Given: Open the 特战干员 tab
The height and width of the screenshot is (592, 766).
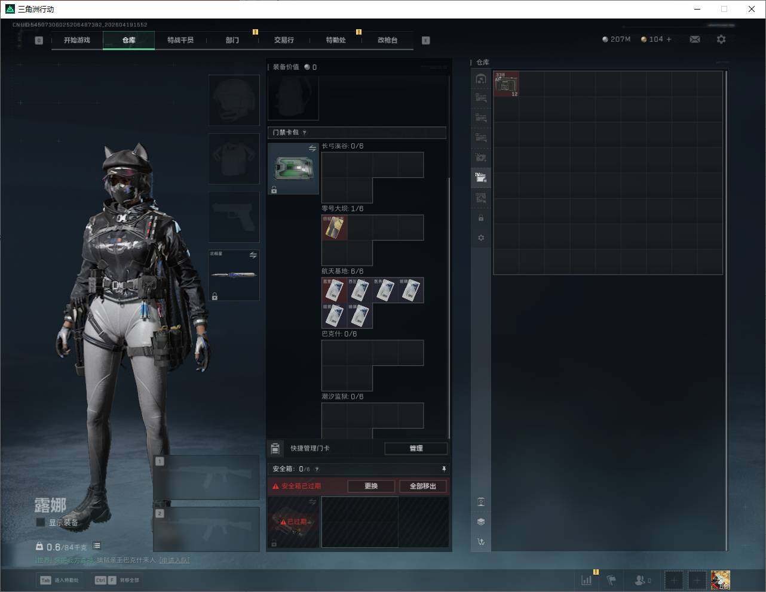Looking at the screenshot, I should (x=180, y=40).
